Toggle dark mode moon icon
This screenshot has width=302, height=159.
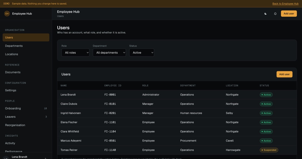point(265,14)
